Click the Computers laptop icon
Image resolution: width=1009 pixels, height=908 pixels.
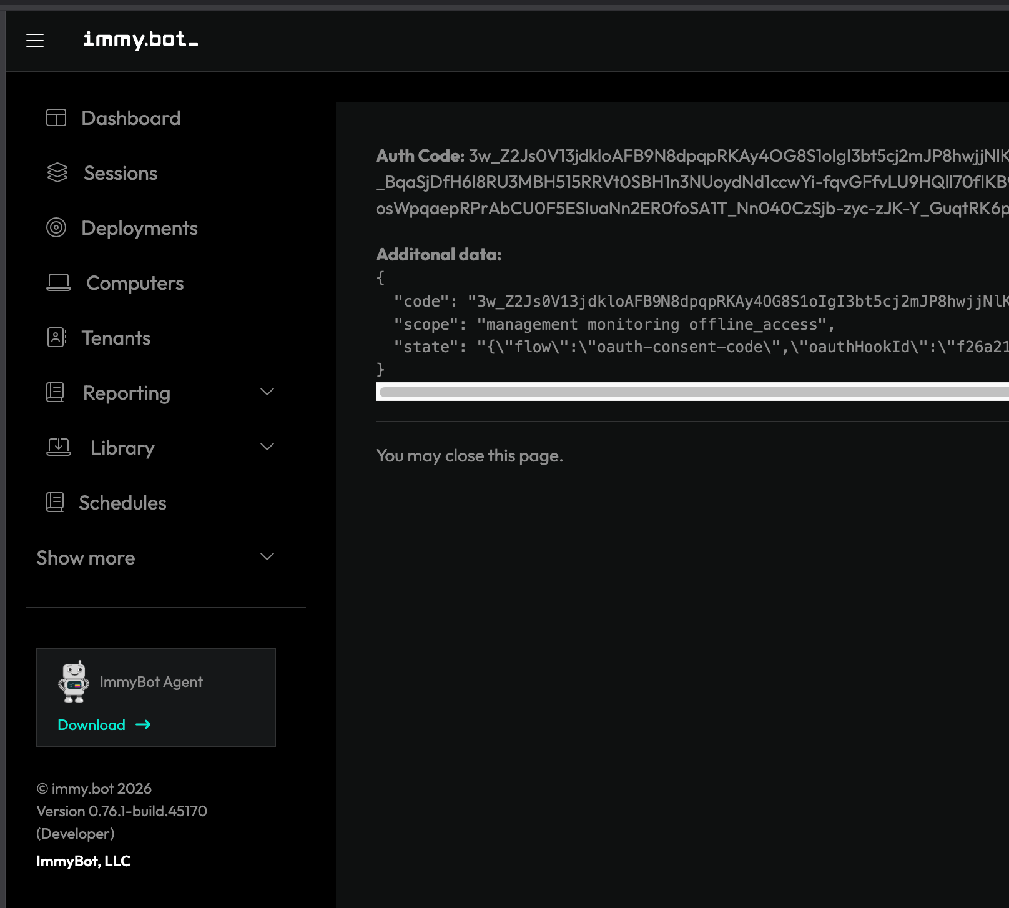[59, 283]
